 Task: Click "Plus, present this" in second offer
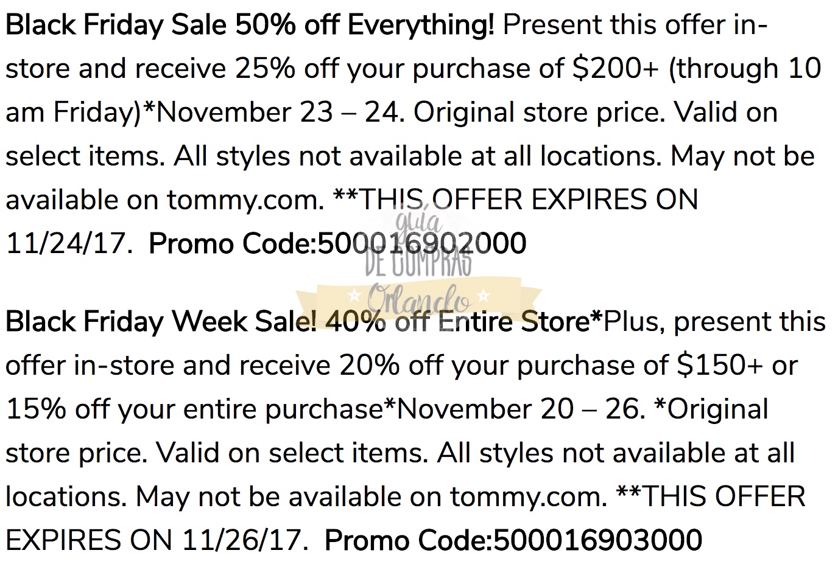point(714,322)
